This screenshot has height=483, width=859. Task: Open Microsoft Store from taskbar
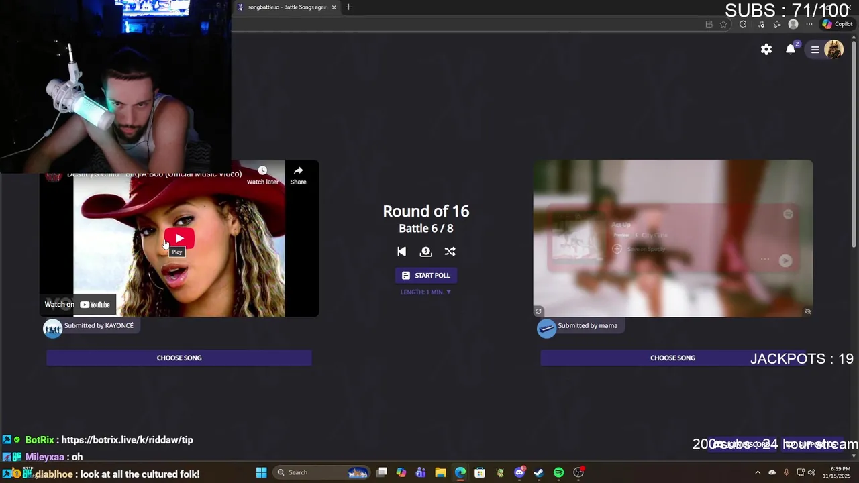[x=480, y=472]
